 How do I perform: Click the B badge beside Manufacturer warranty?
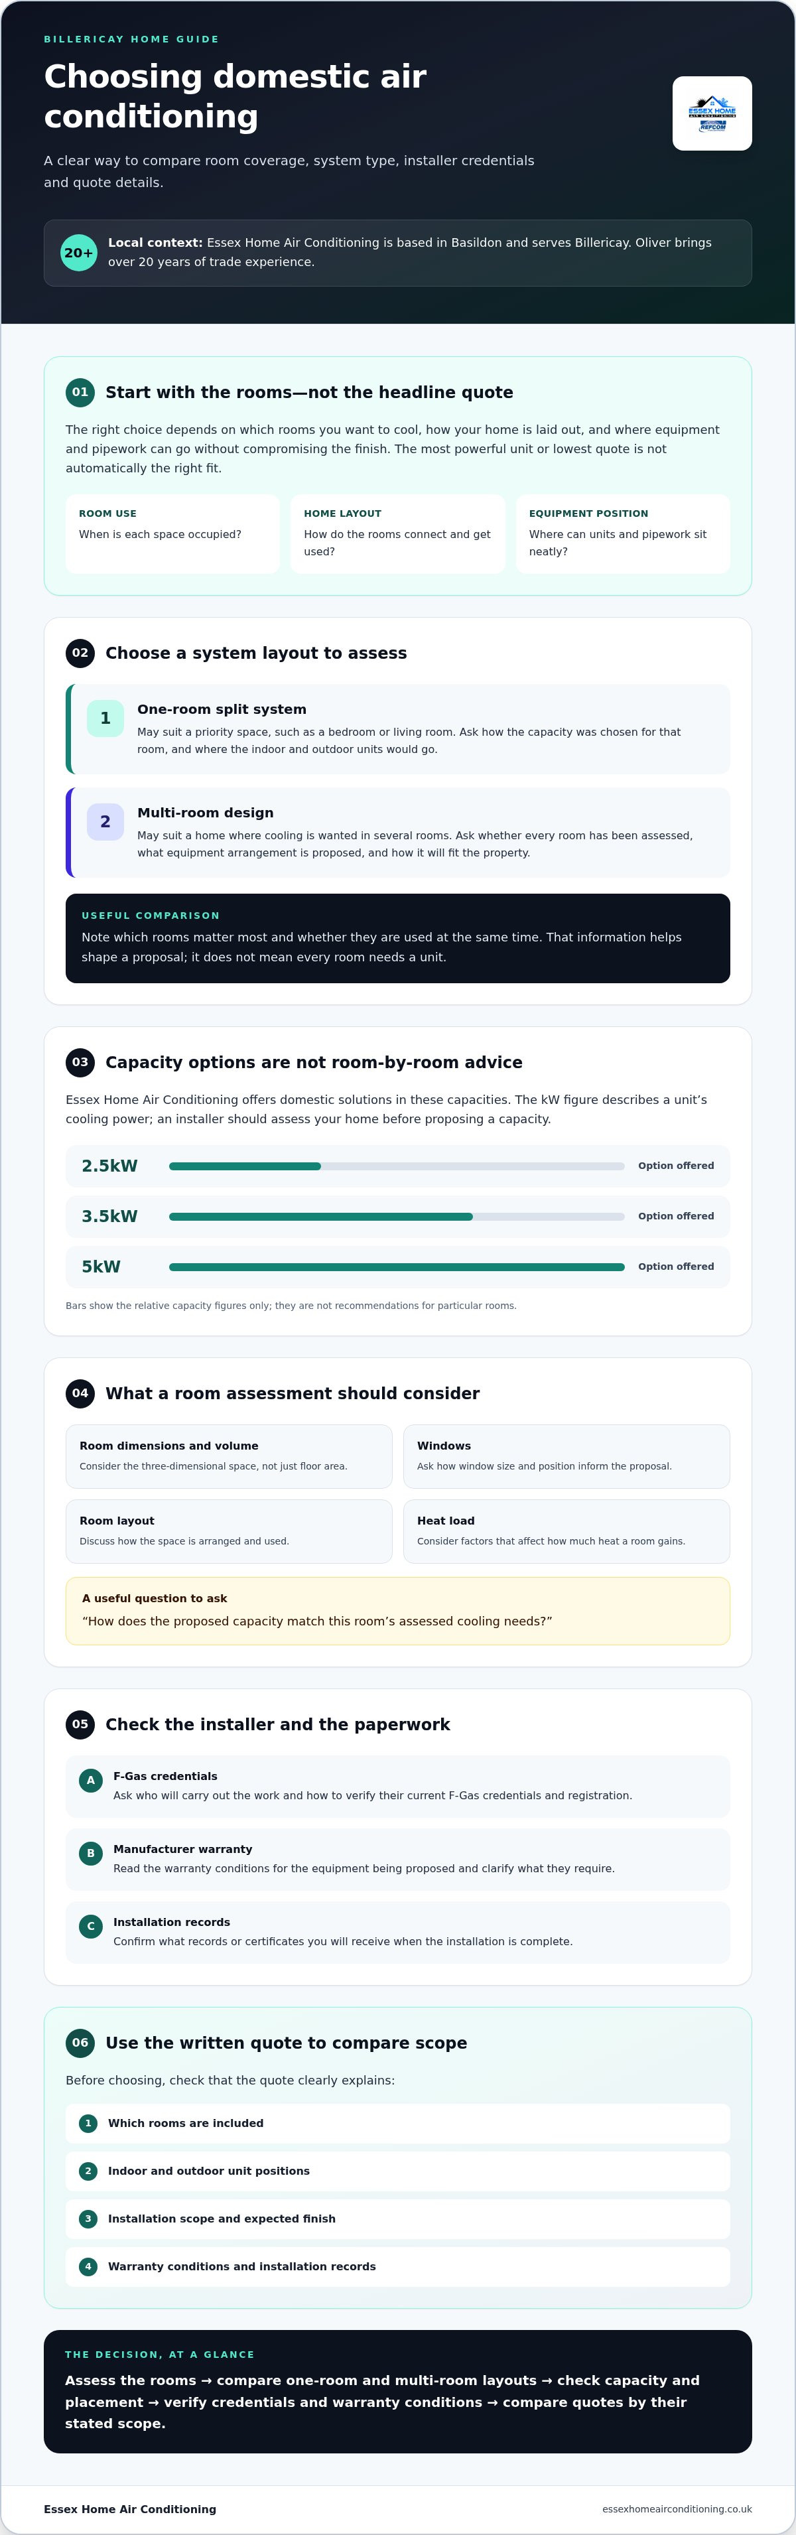coord(90,1853)
